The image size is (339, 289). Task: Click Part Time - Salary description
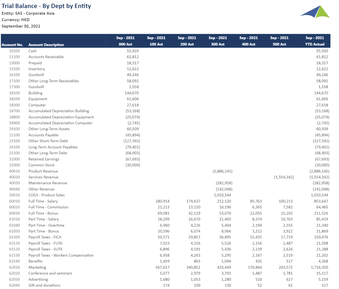pyautogui.click(x=43, y=219)
